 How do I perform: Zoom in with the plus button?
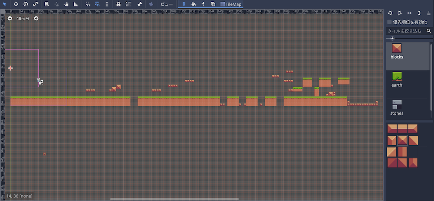click(36, 19)
